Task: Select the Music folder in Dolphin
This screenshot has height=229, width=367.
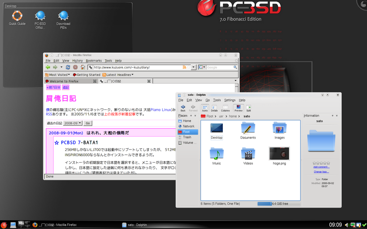Action: click(x=217, y=156)
